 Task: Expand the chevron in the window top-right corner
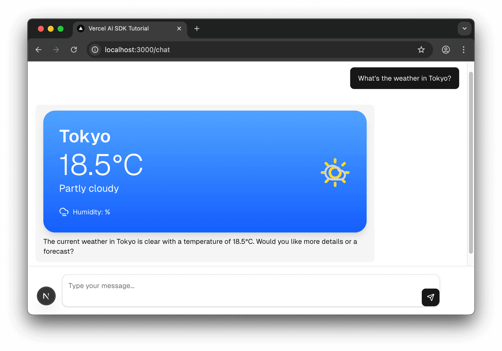click(x=464, y=28)
